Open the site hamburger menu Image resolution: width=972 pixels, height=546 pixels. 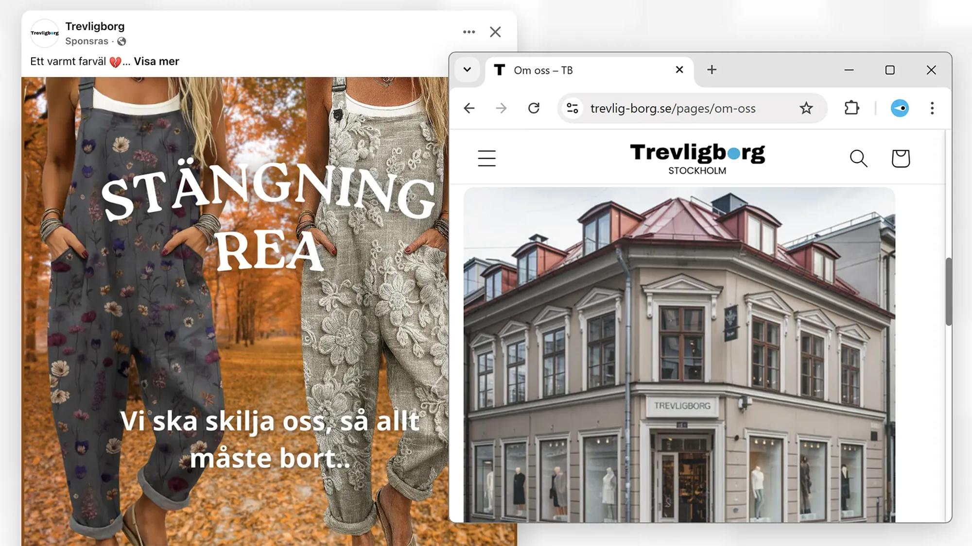coord(486,158)
